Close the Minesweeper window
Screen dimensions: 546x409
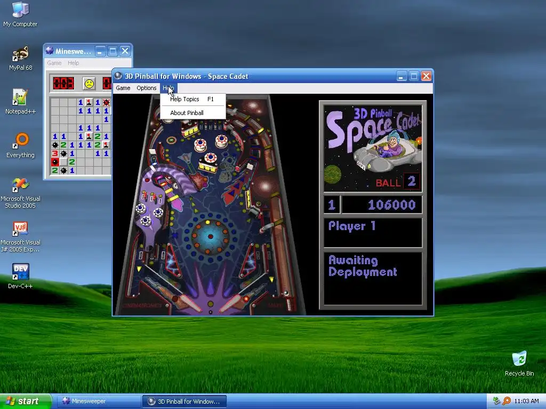(x=125, y=51)
